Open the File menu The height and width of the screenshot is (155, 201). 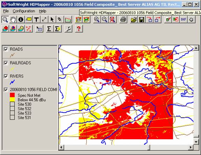6,11
